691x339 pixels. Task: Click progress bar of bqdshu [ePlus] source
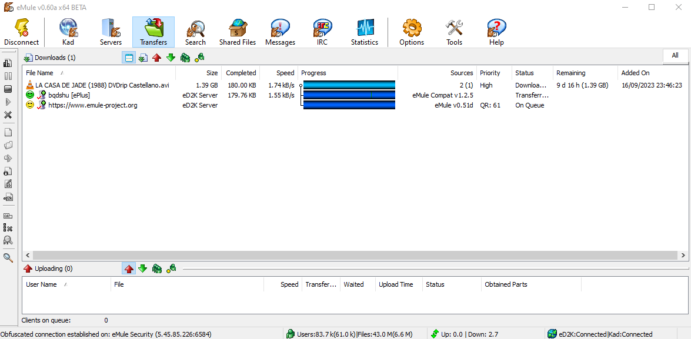(x=349, y=95)
